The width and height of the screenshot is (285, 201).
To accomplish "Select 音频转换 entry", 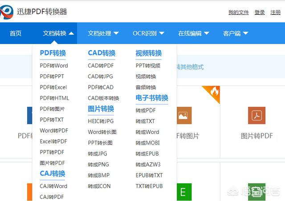I will 146,87.
